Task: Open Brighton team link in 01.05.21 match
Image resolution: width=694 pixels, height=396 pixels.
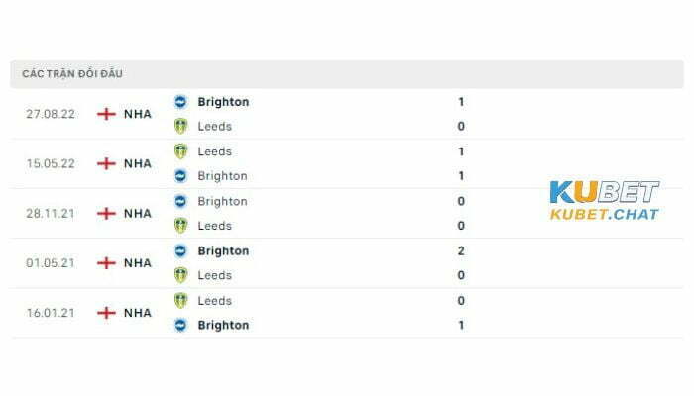Action: [223, 251]
